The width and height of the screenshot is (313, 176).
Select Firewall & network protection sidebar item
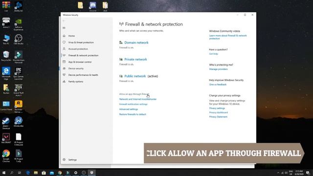coord(83,55)
